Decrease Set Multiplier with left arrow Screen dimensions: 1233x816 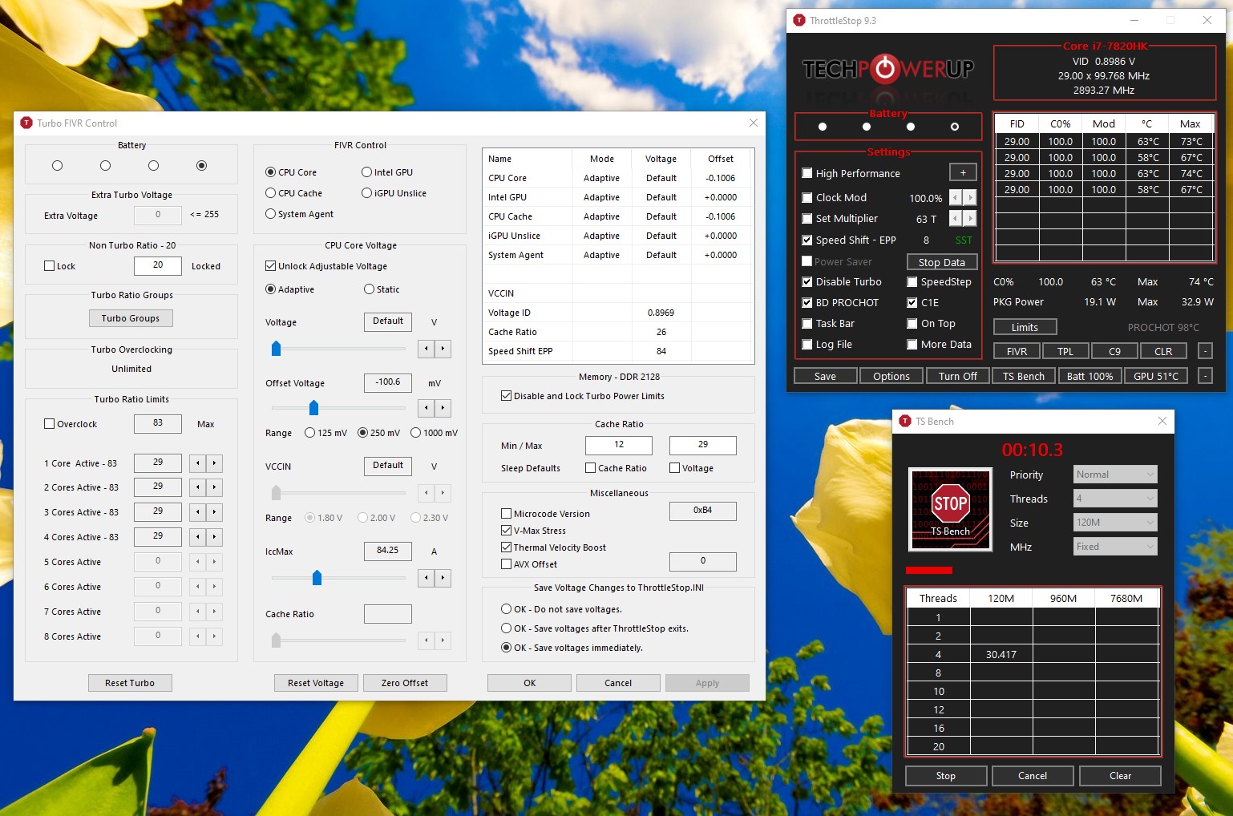click(955, 219)
